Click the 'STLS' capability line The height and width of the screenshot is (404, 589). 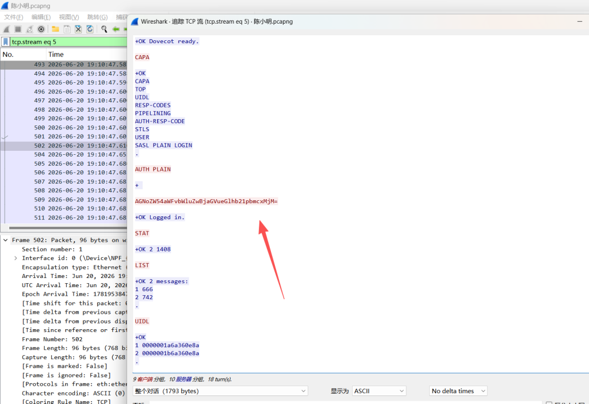(x=142, y=129)
